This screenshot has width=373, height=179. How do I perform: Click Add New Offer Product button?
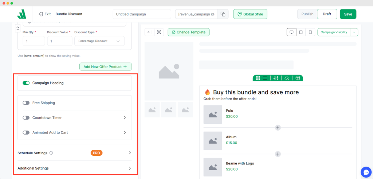click(x=105, y=67)
